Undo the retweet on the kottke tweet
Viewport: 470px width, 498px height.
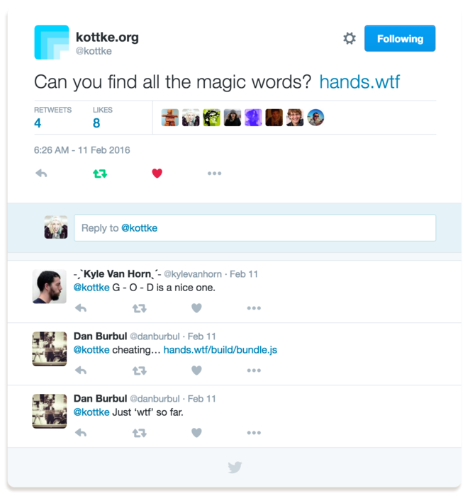coord(100,174)
